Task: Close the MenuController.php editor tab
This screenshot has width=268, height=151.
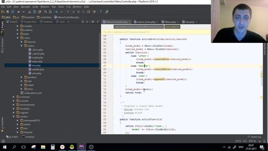Action: [130, 22]
